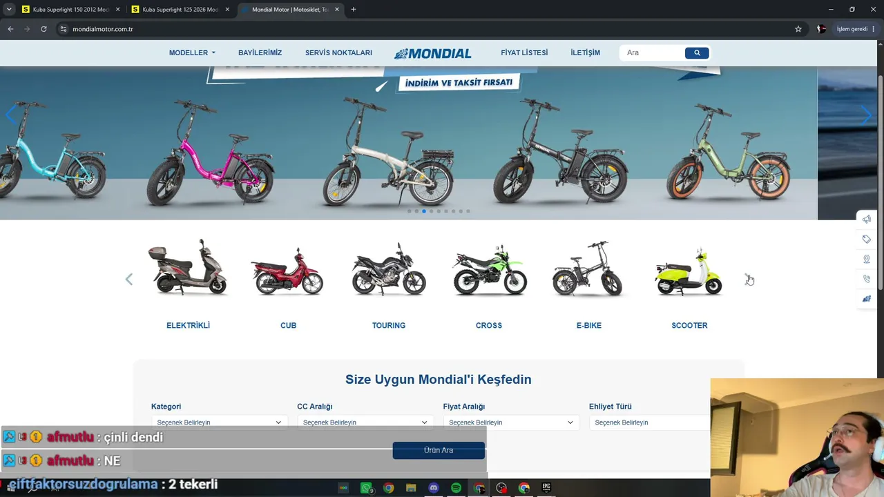Screen dimensions: 884x497
Task: Open the tab search dropdown arrow
Action: click(9, 10)
